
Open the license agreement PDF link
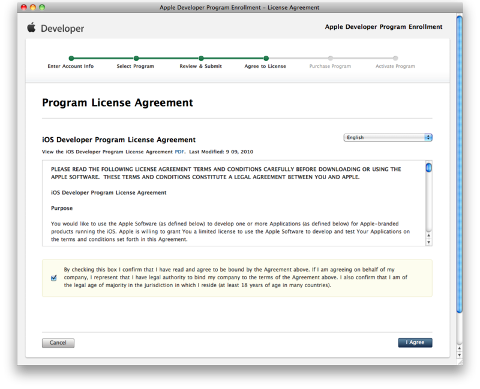[x=179, y=152]
